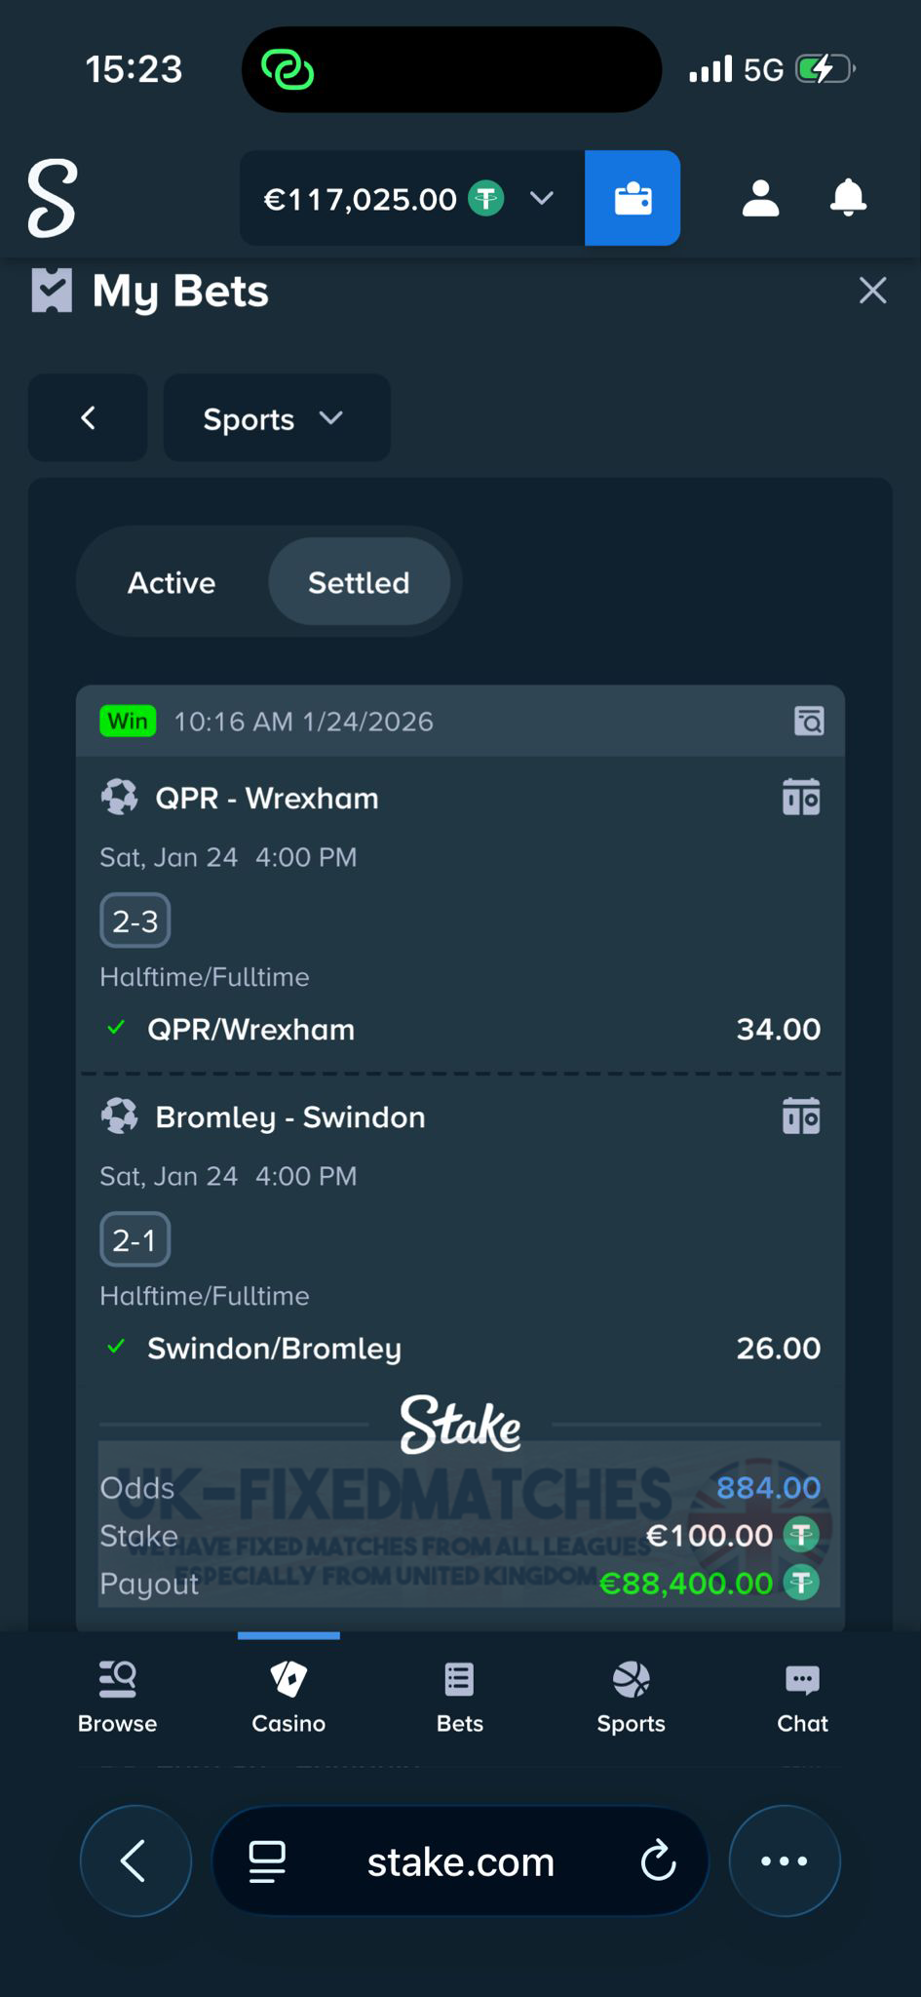The height and width of the screenshot is (1997, 921).
Task: Open bet details with the magnifier icon
Action: click(807, 722)
